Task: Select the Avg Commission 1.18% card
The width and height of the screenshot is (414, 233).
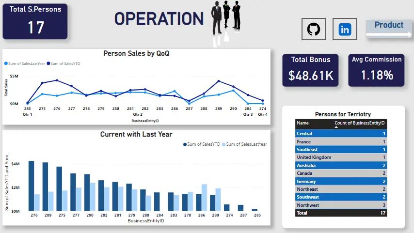Action: pyautogui.click(x=376, y=70)
